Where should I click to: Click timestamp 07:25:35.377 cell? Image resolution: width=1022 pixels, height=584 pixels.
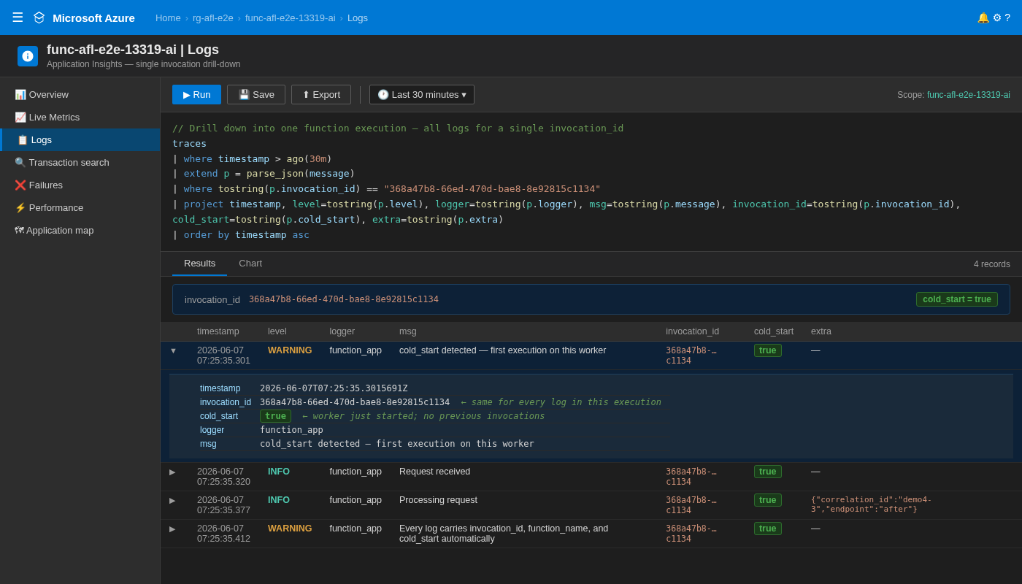(x=223, y=505)
